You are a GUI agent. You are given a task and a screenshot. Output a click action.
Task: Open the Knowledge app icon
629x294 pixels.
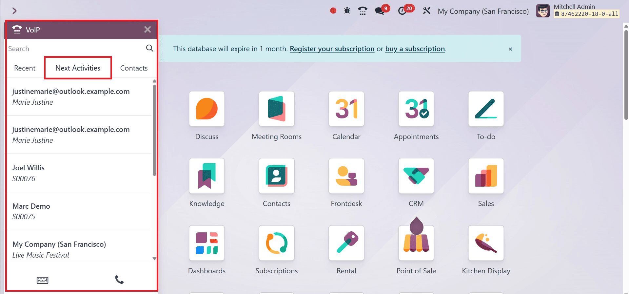(206, 176)
